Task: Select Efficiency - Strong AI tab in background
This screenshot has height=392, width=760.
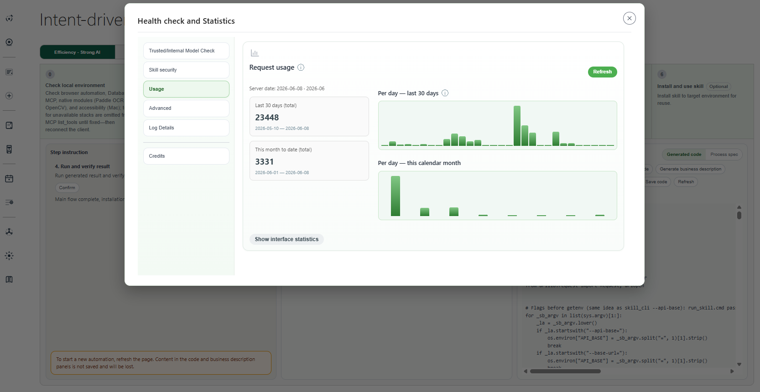Action: click(77, 52)
